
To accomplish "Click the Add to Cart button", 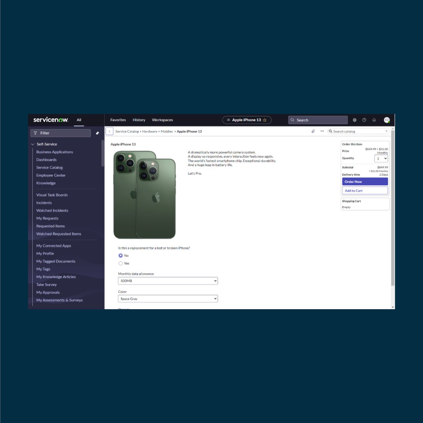I will pyautogui.click(x=365, y=191).
